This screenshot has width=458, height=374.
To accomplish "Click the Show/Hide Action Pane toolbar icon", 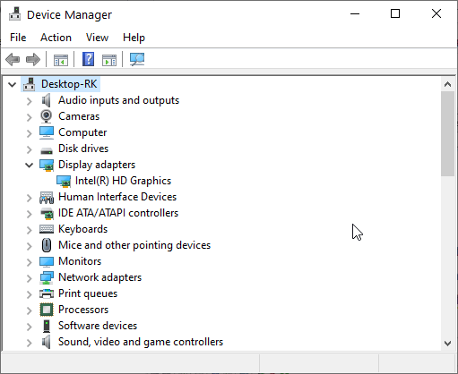I will tap(109, 60).
